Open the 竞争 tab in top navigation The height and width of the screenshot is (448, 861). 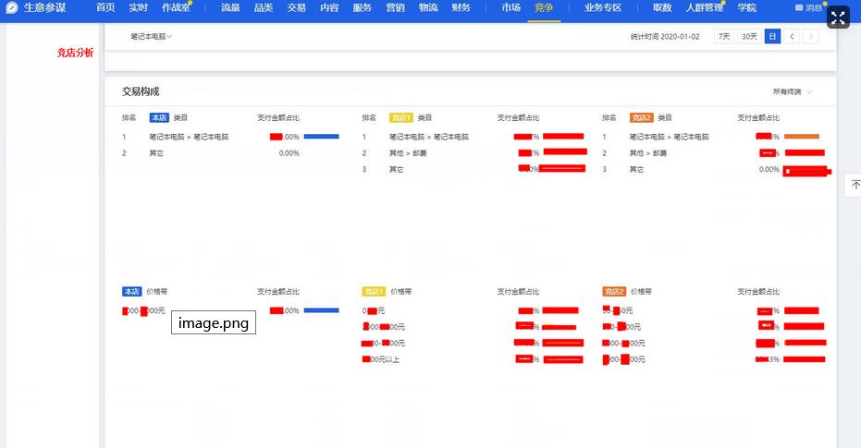(x=544, y=7)
